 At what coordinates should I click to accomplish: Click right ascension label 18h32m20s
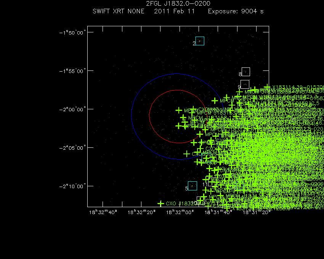pyautogui.click(x=141, y=212)
